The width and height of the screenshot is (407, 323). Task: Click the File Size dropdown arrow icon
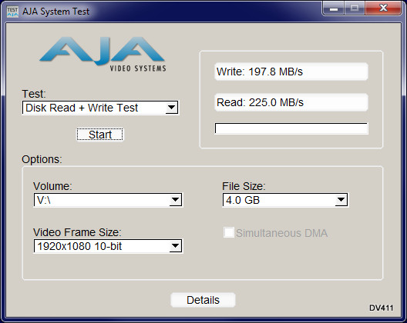341,200
